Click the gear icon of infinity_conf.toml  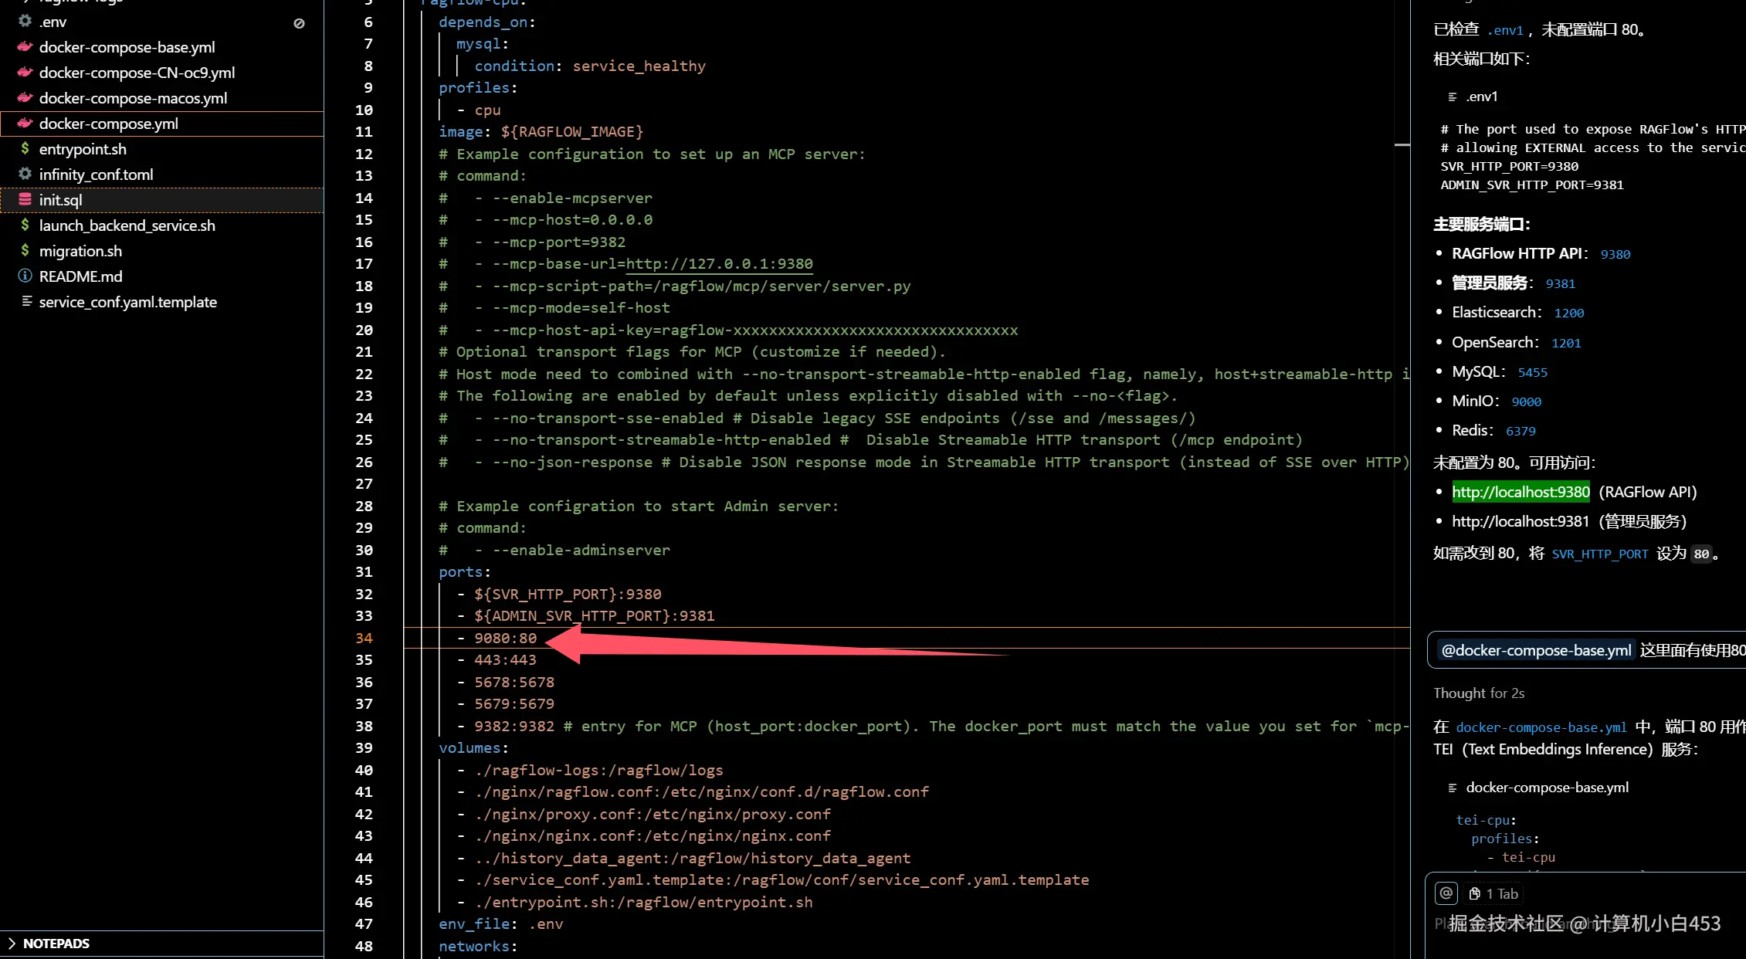(x=25, y=174)
